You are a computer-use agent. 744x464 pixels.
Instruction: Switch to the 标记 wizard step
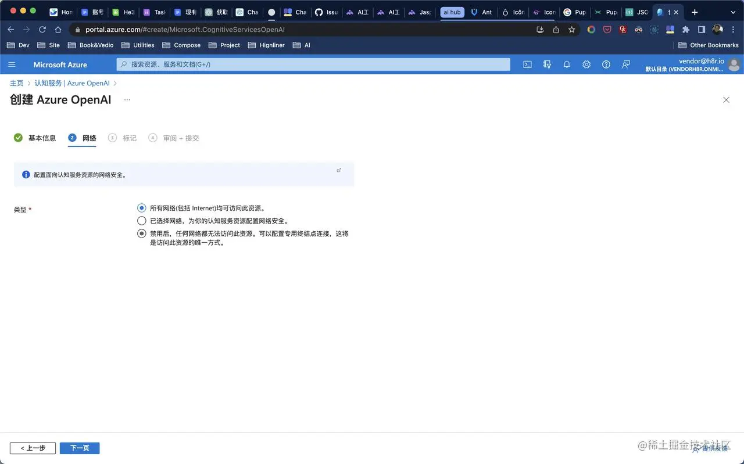[123, 138]
